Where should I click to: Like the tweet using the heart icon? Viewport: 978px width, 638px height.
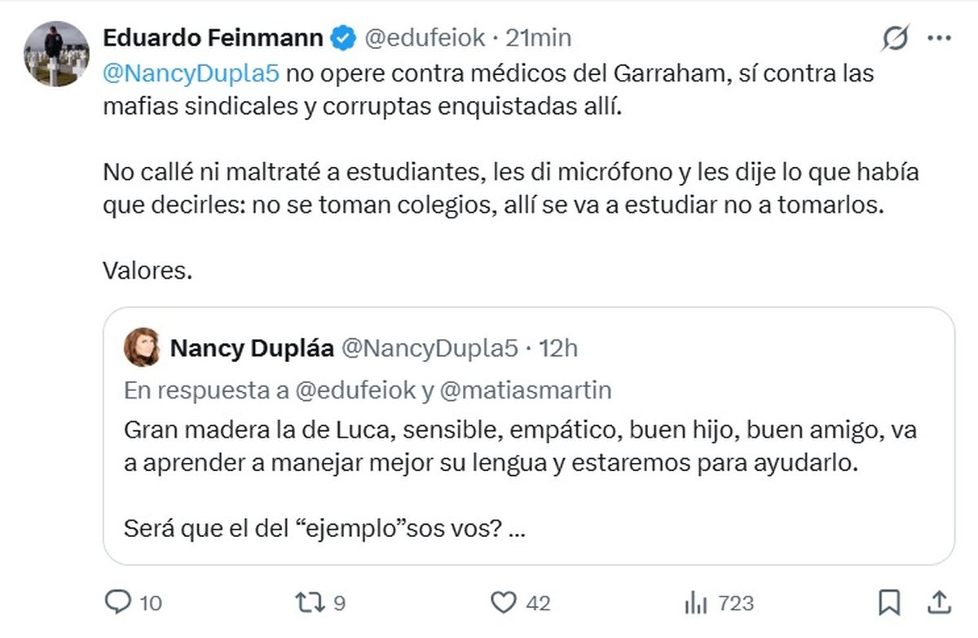point(505,605)
